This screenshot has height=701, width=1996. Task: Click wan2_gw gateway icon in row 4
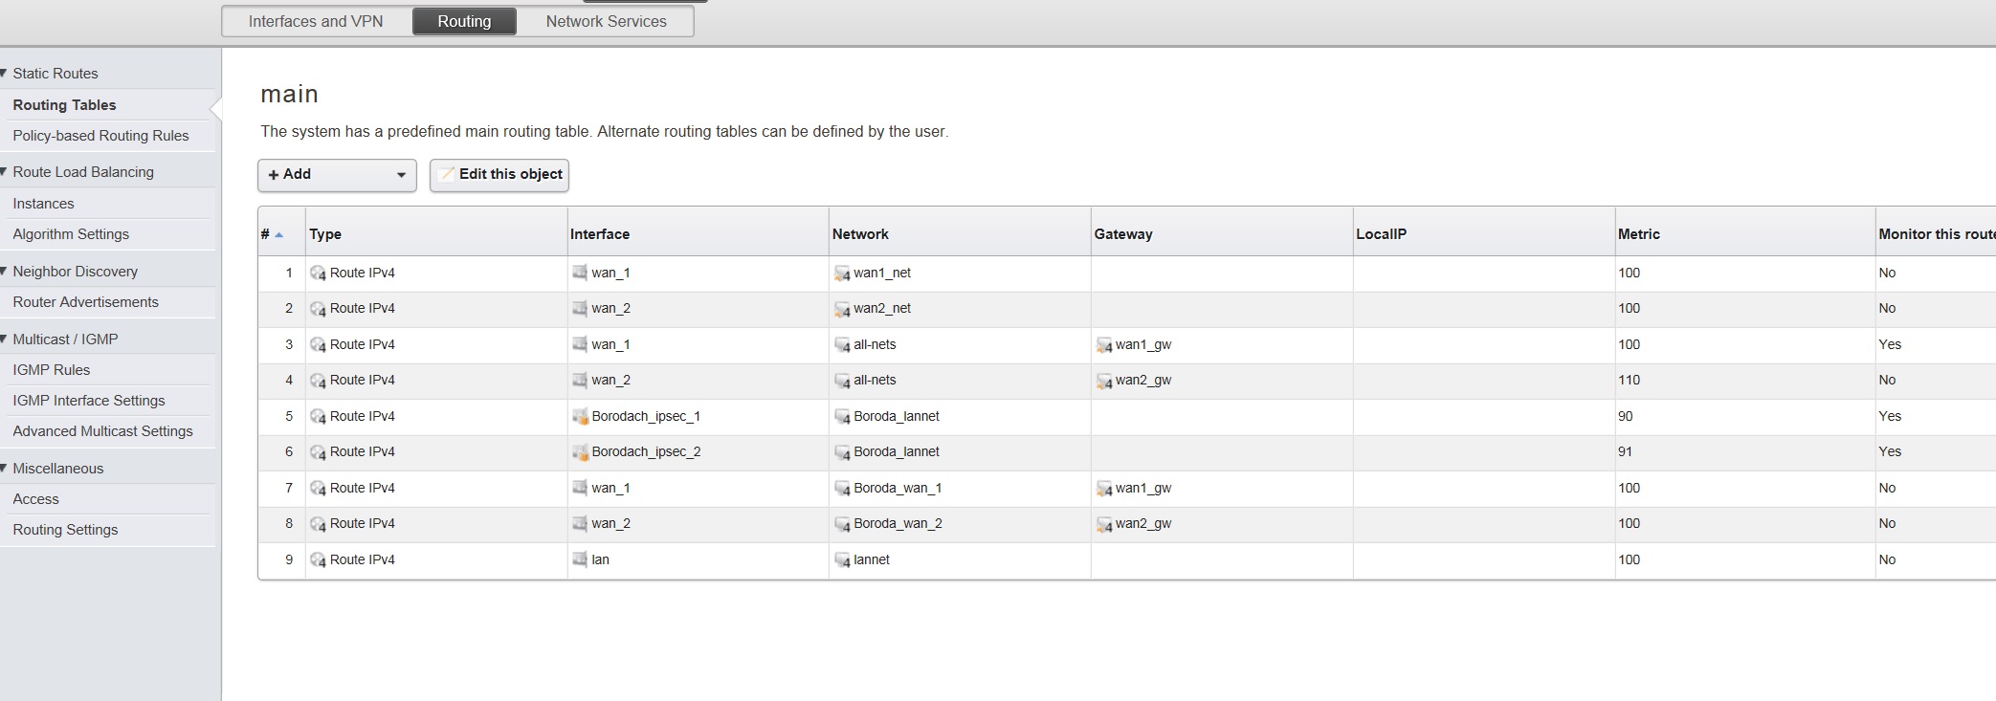pos(1103,381)
